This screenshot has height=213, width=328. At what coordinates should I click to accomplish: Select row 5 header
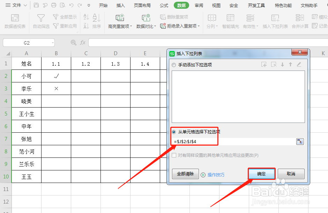pos(6,114)
